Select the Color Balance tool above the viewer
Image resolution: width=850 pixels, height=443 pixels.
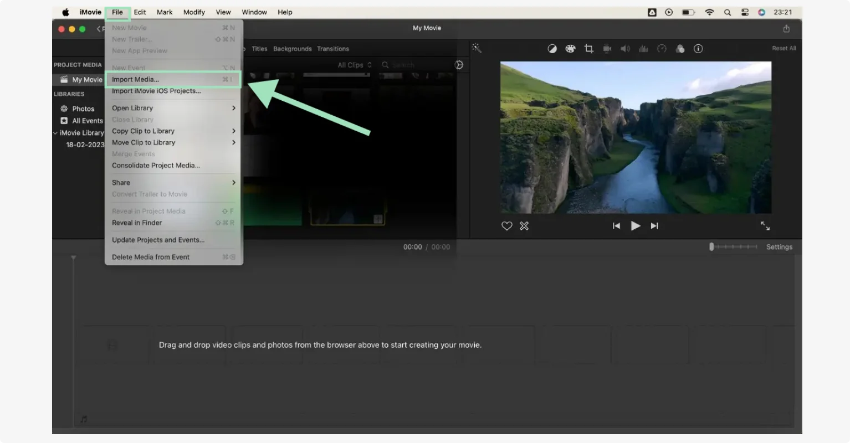(552, 48)
